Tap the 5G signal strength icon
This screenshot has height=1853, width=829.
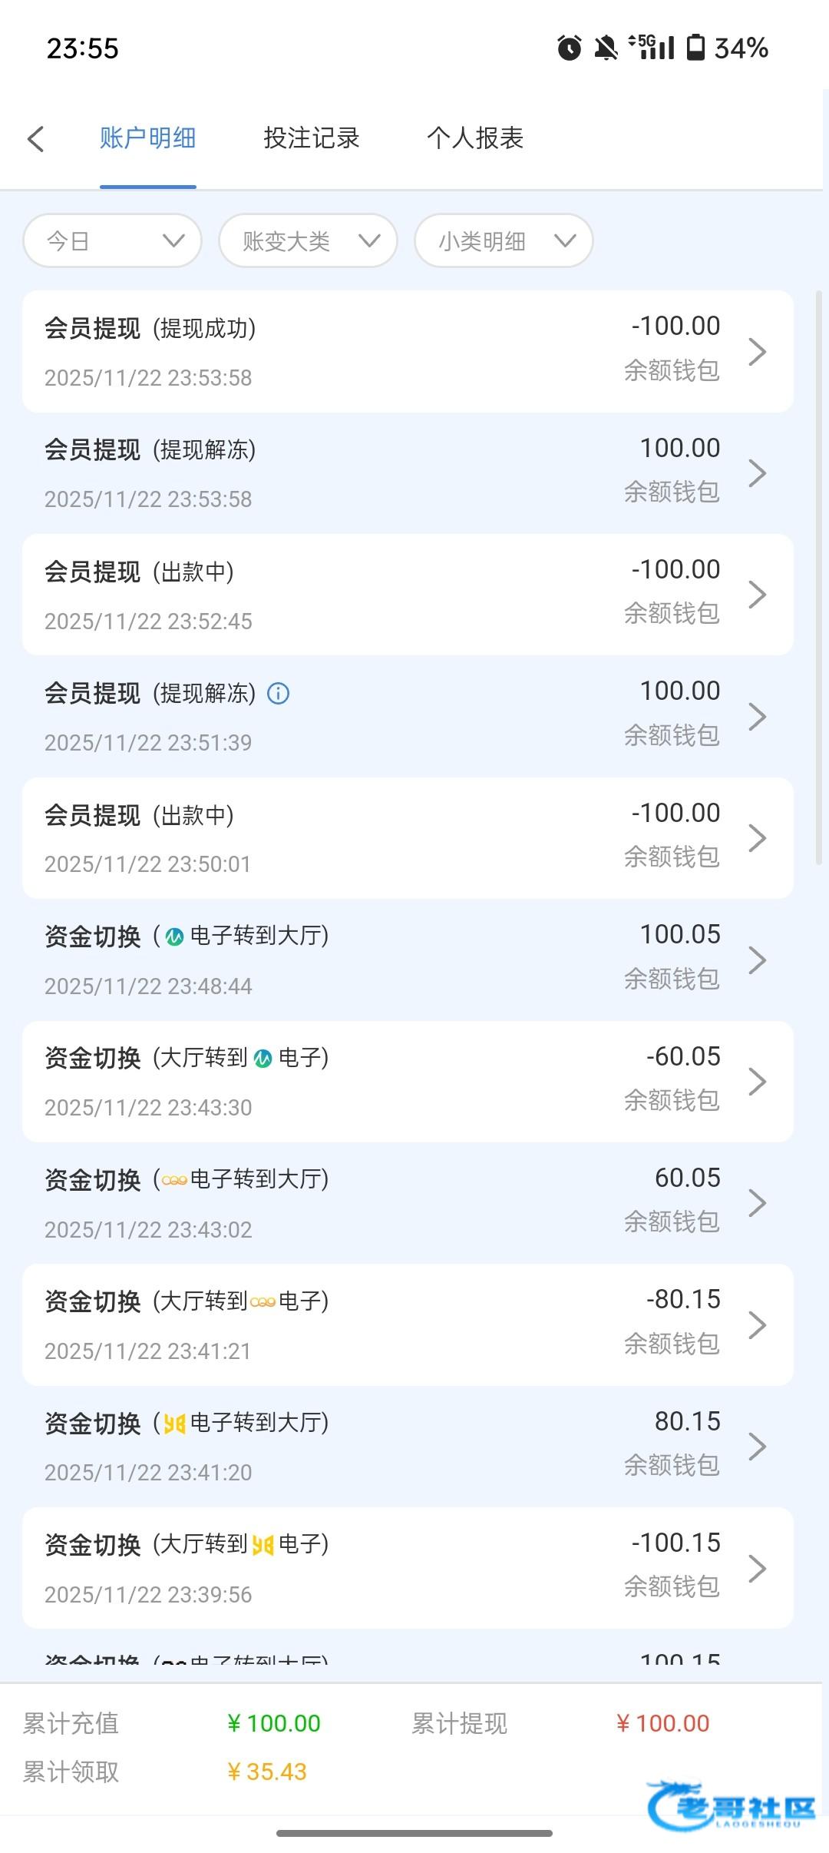pos(652,47)
